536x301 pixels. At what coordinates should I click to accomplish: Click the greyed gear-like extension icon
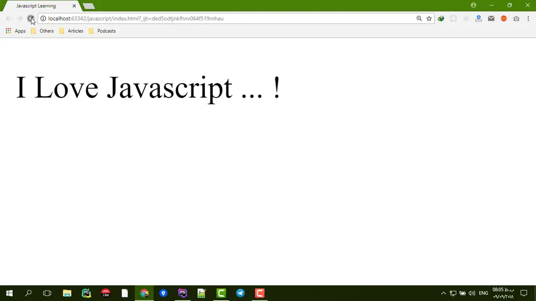[454, 18]
